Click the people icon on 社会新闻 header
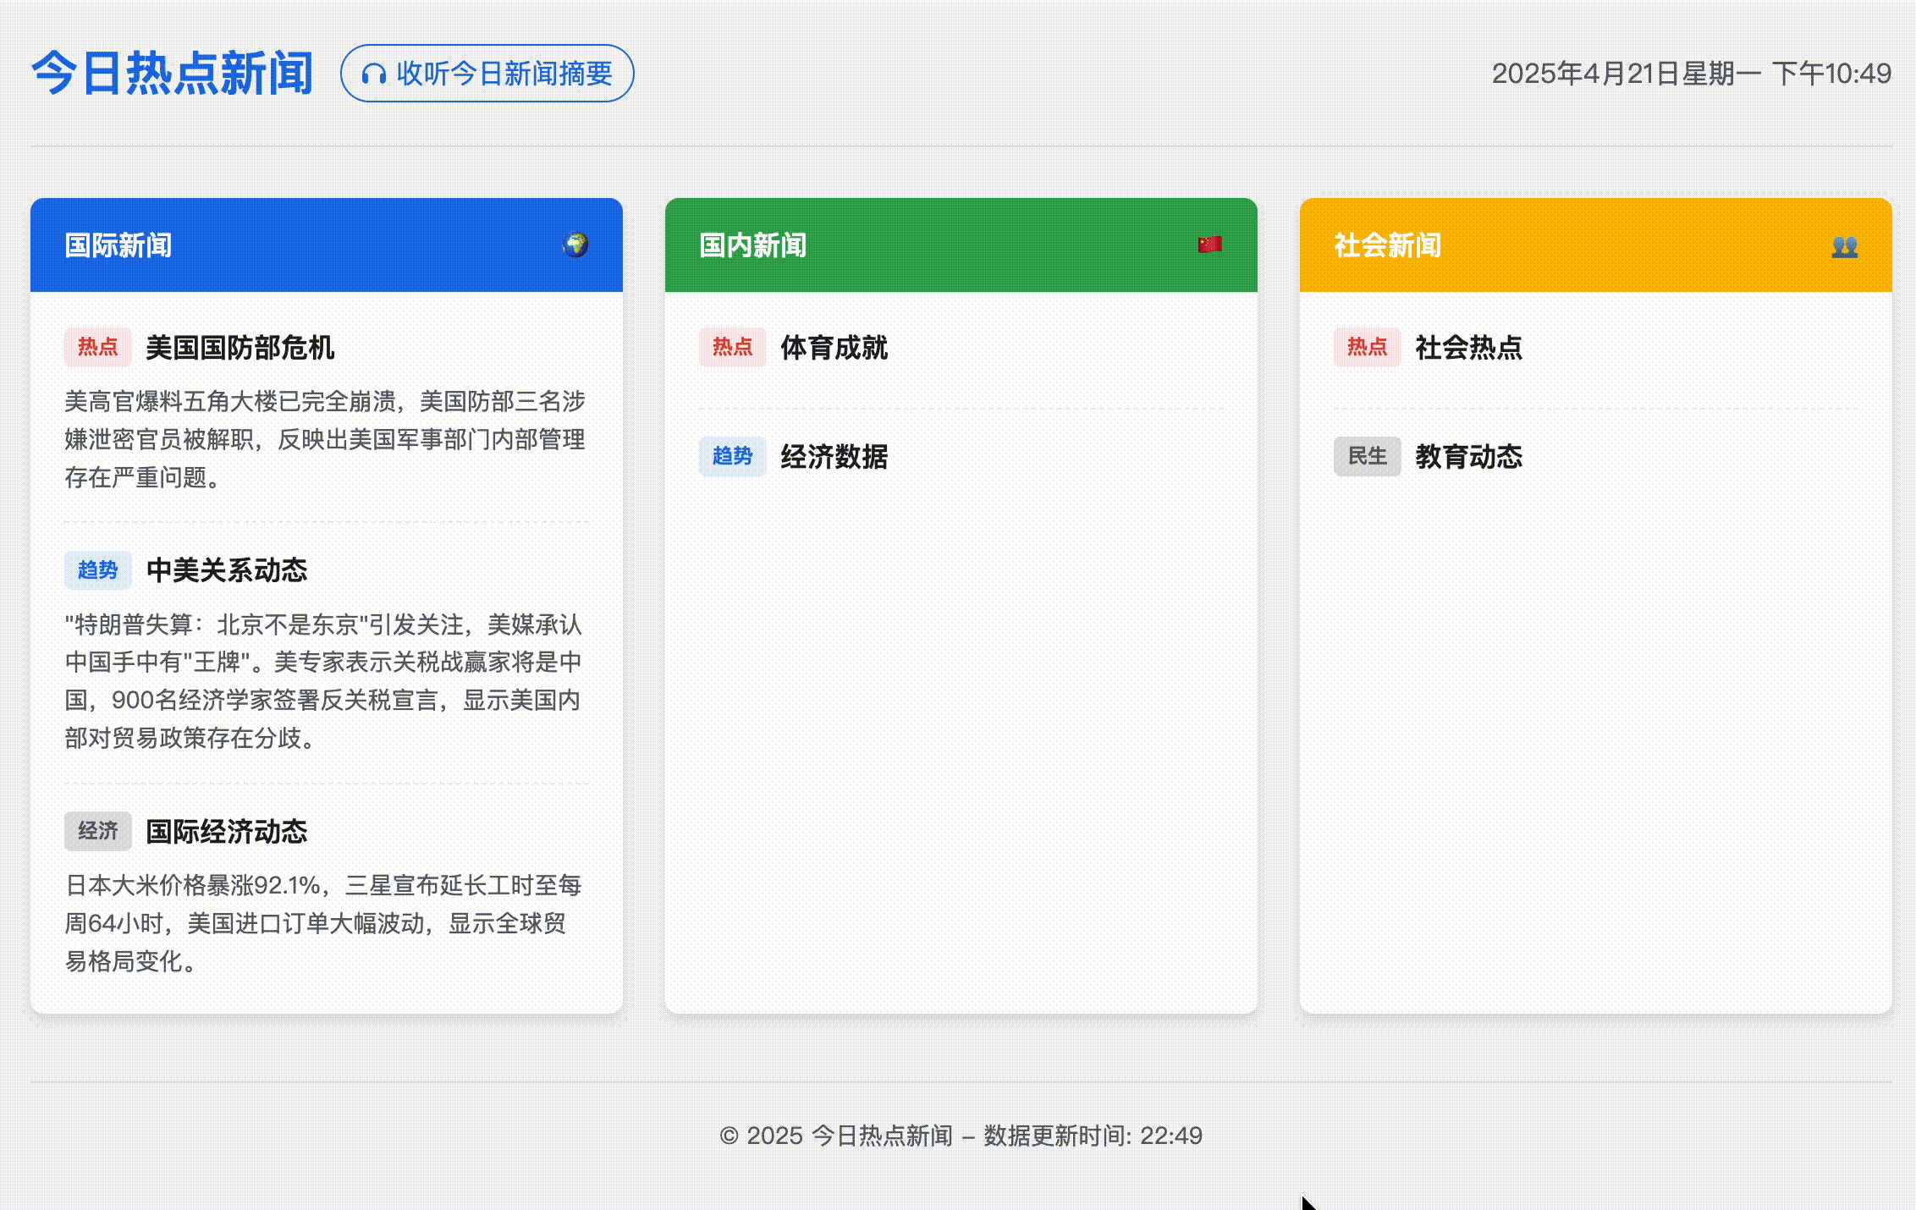1916x1210 pixels. (x=1844, y=245)
